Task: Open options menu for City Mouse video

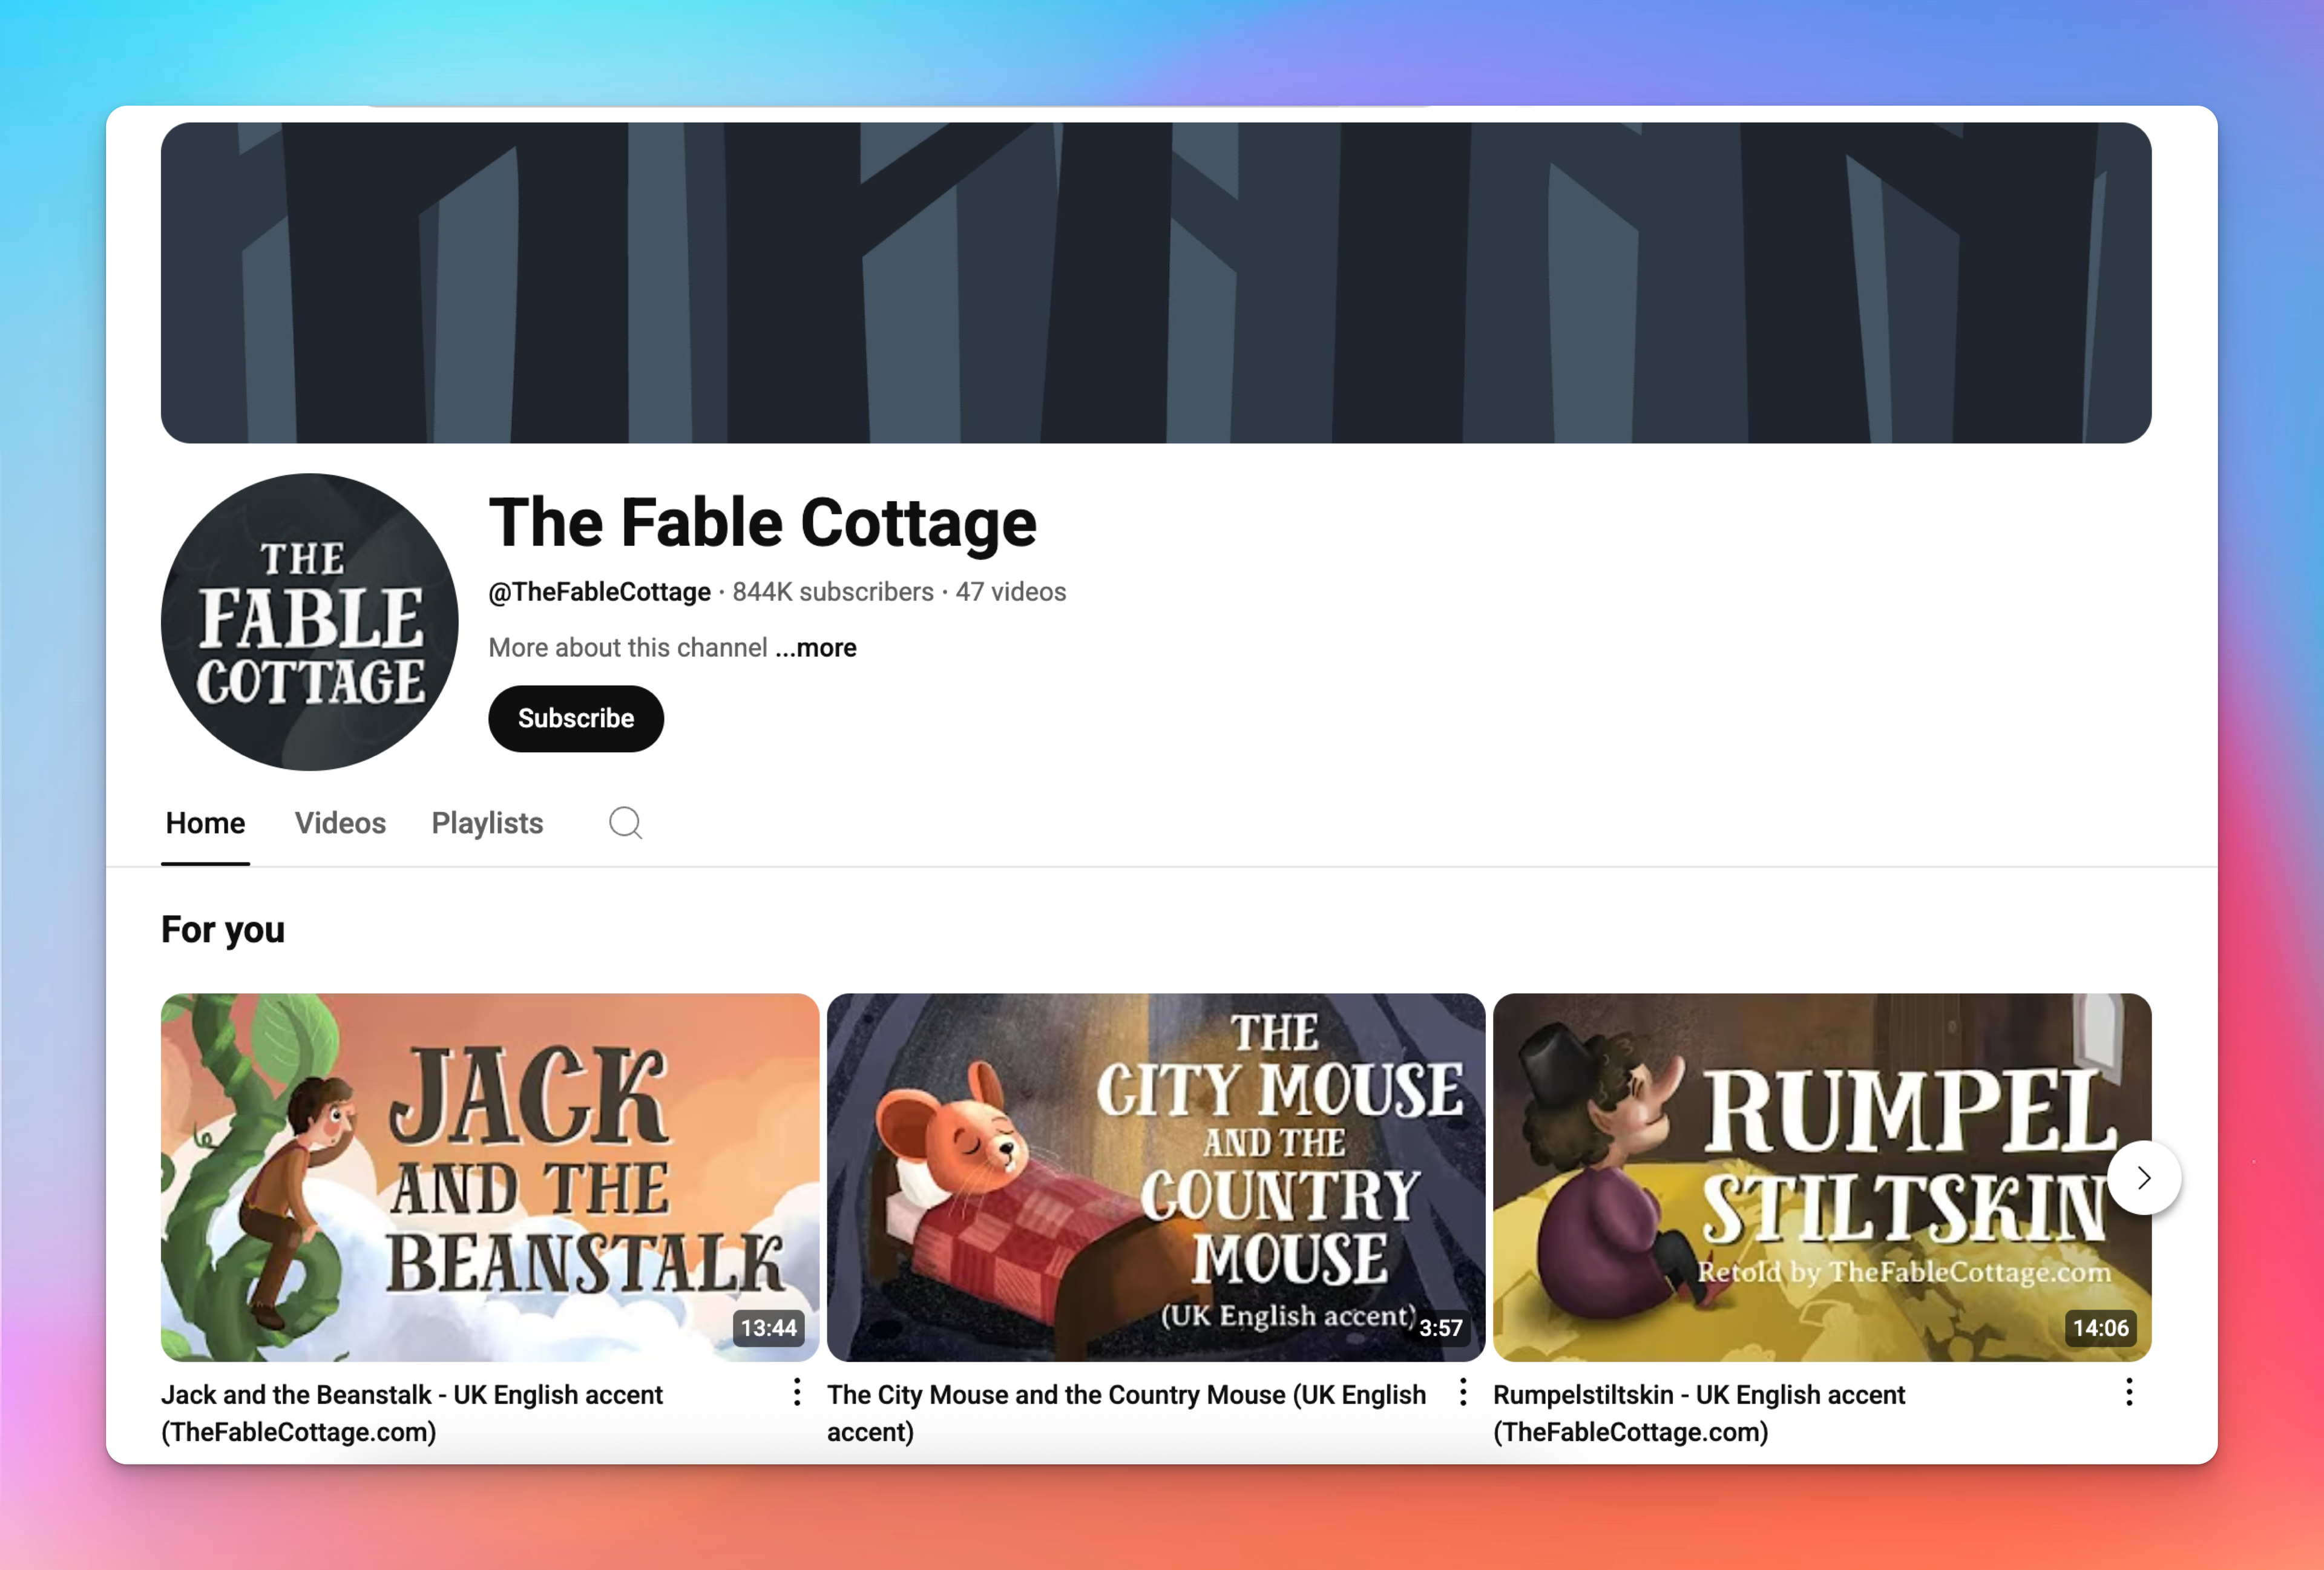Action: tap(1462, 1392)
